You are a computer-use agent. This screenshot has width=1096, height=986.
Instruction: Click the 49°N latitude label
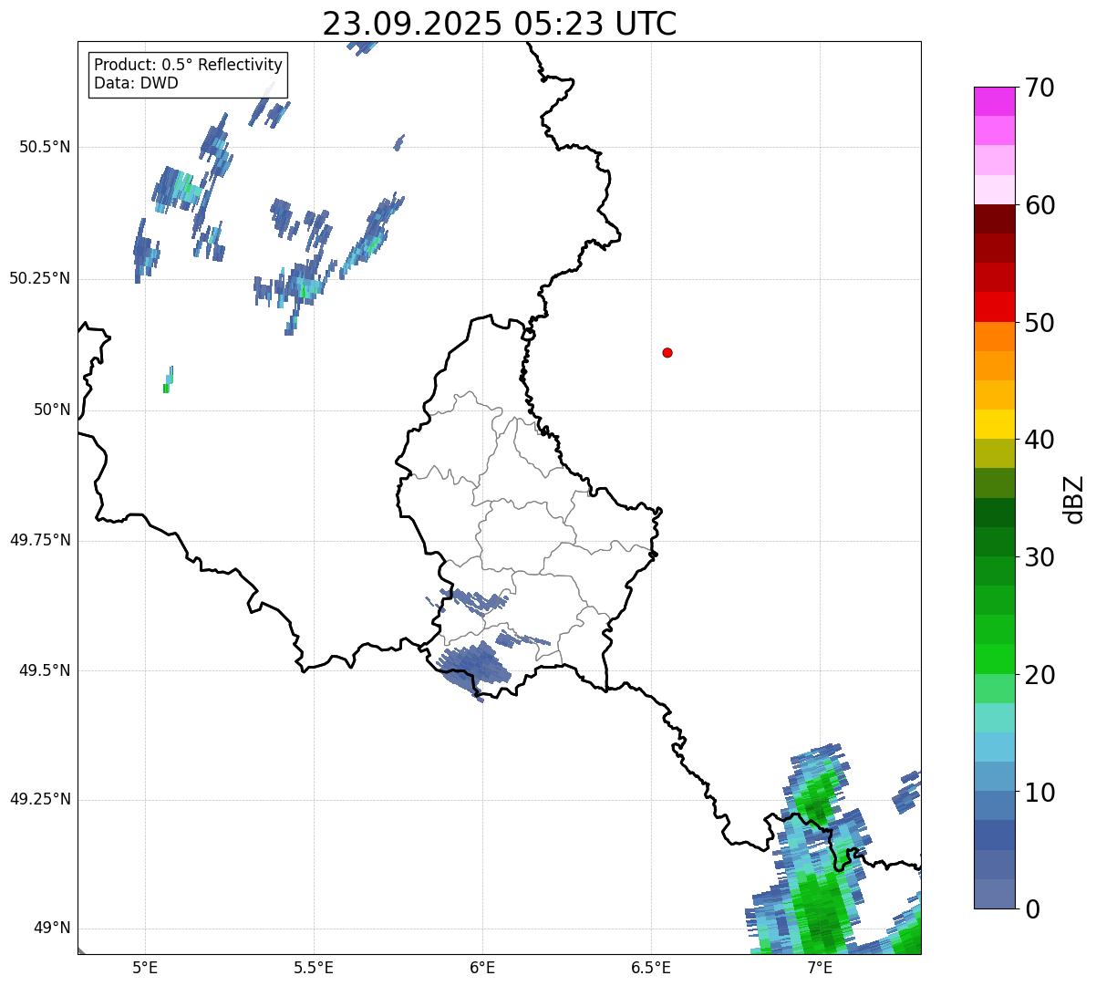[x=52, y=929]
